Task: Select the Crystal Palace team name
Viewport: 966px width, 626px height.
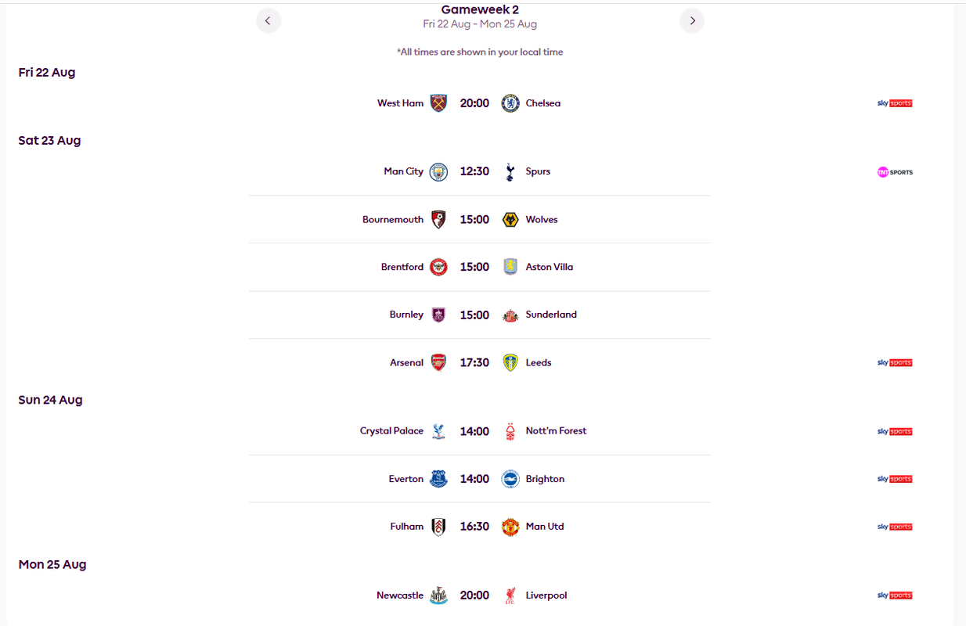Action: (391, 431)
